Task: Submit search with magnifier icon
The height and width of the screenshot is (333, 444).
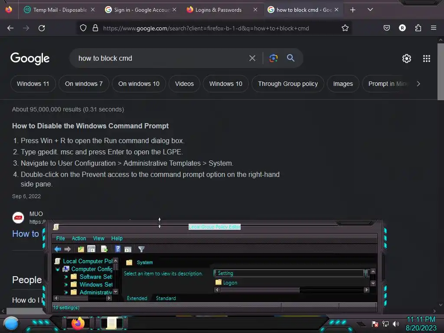Action: [x=291, y=58]
